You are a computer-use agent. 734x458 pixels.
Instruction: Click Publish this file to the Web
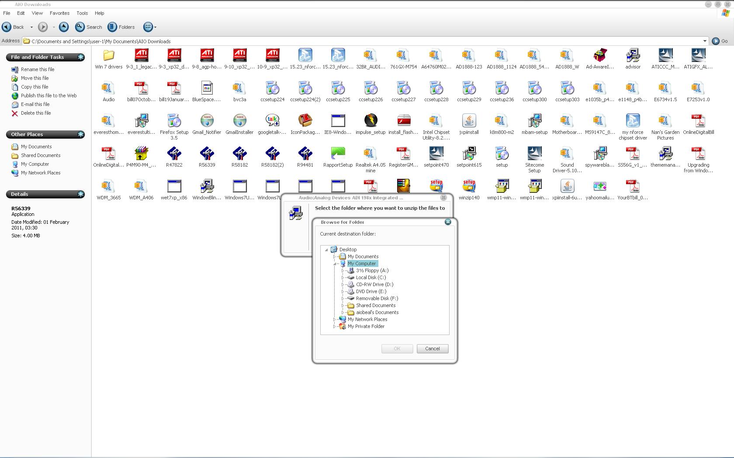(x=49, y=96)
